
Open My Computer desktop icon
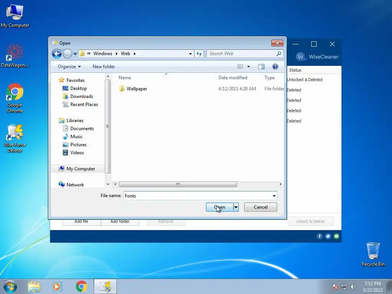(x=15, y=16)
